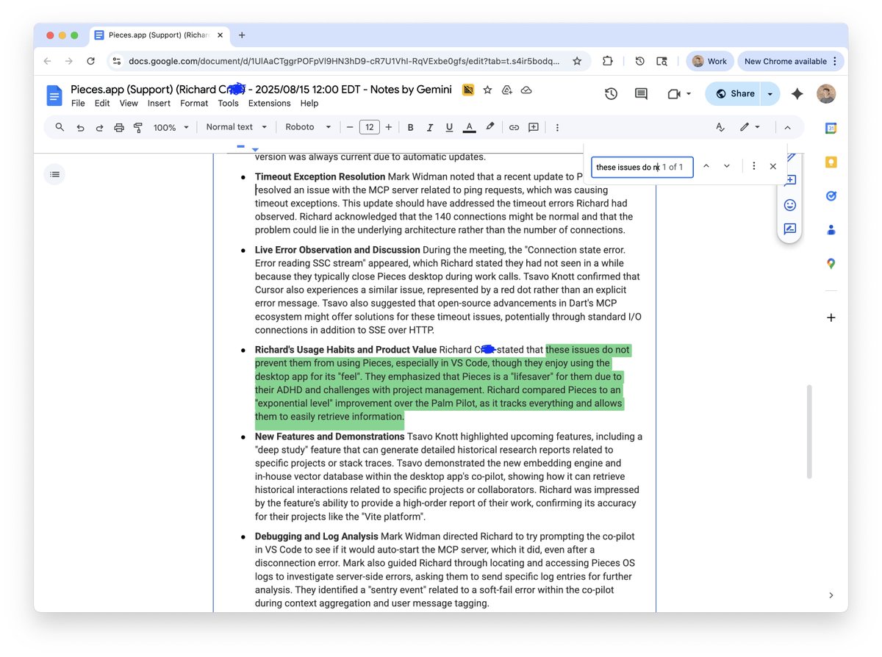Open the Normal text style dropdown

(237, 127)
